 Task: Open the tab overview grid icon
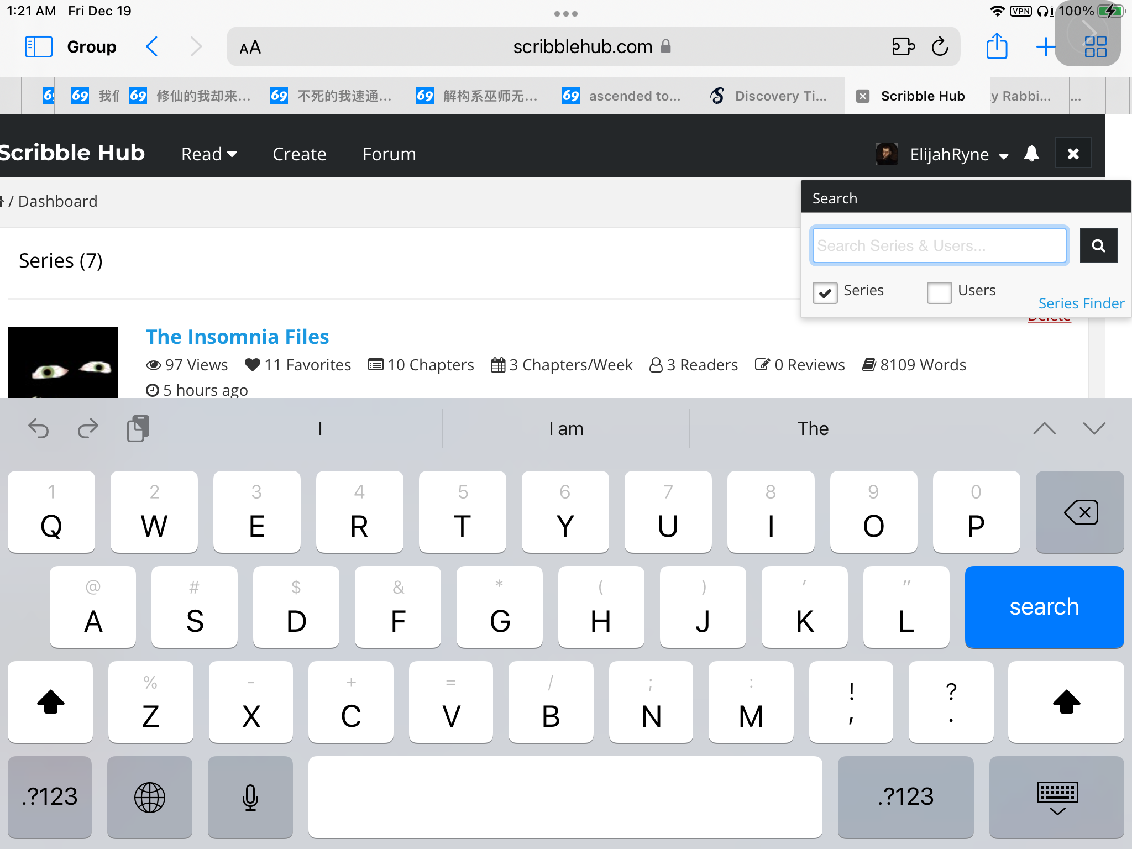click(x=1095, y=46)
